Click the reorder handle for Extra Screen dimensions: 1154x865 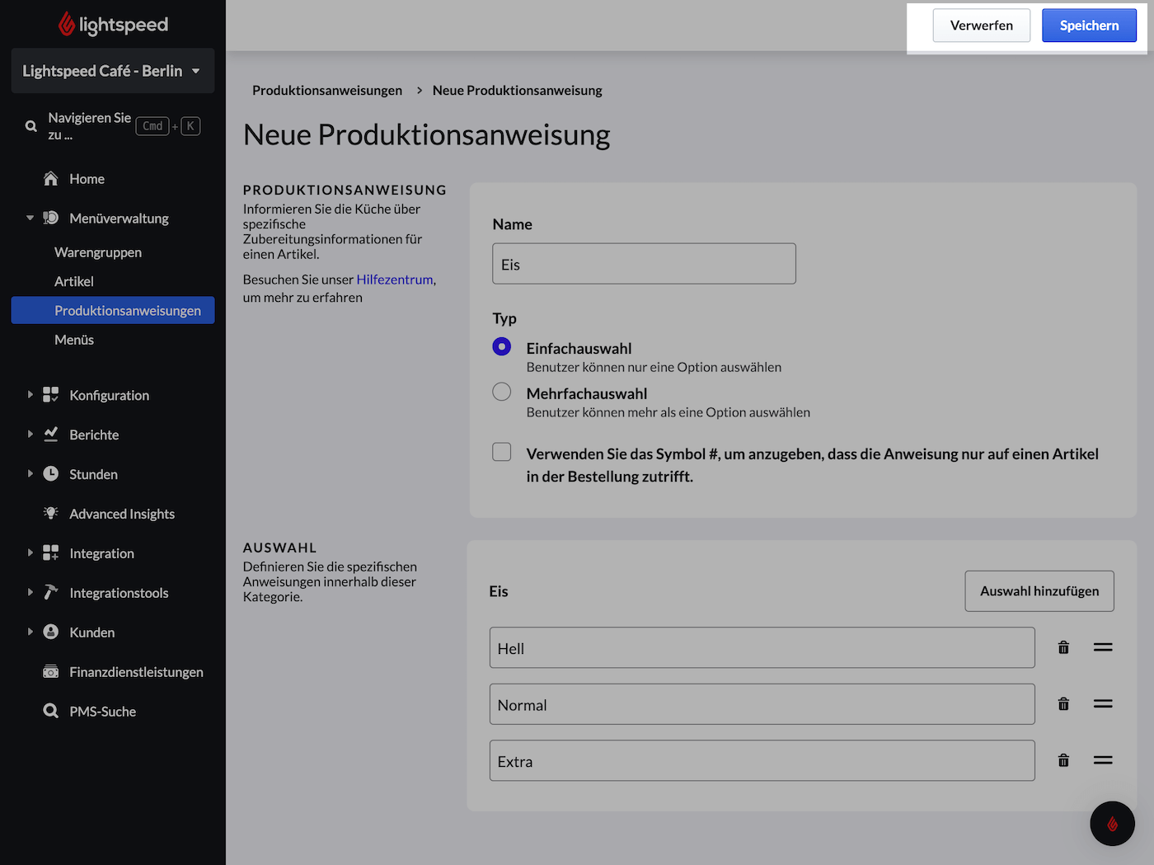click(1103, 760)
